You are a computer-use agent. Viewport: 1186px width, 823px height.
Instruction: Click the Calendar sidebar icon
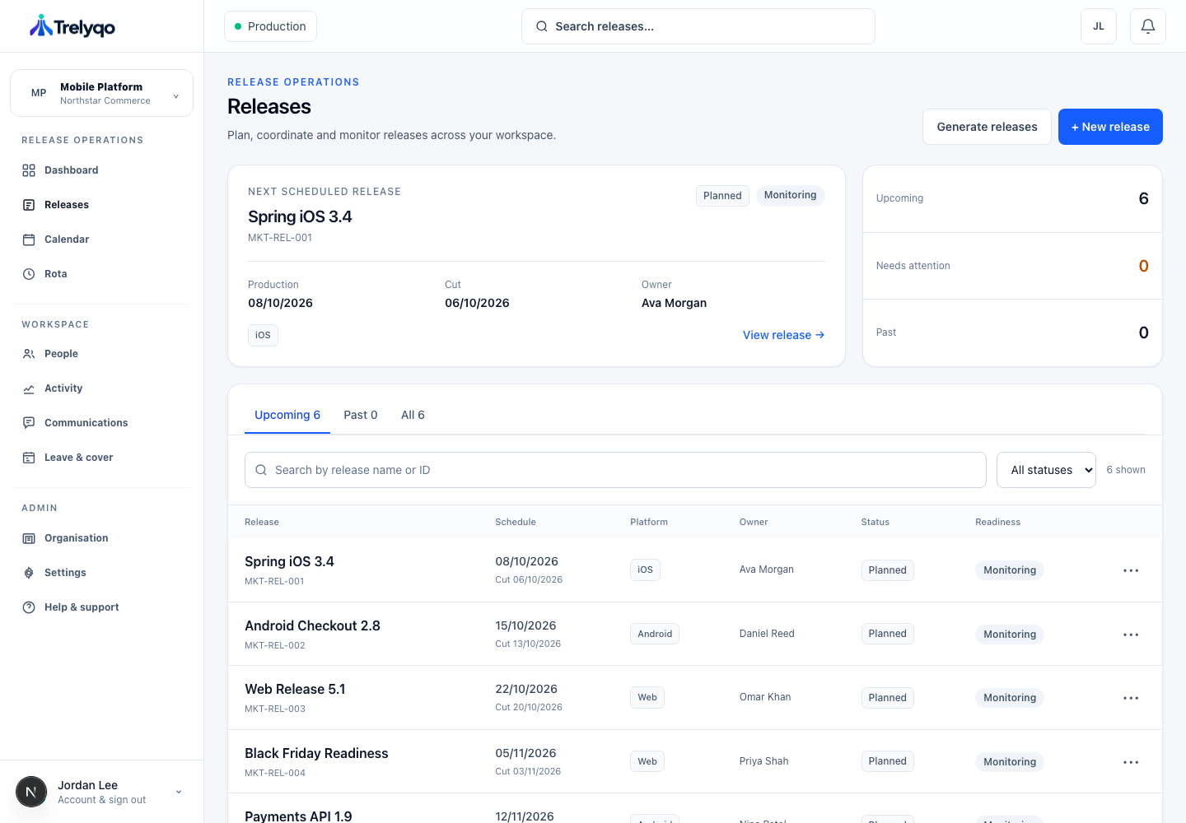click(x=29, y=239)
